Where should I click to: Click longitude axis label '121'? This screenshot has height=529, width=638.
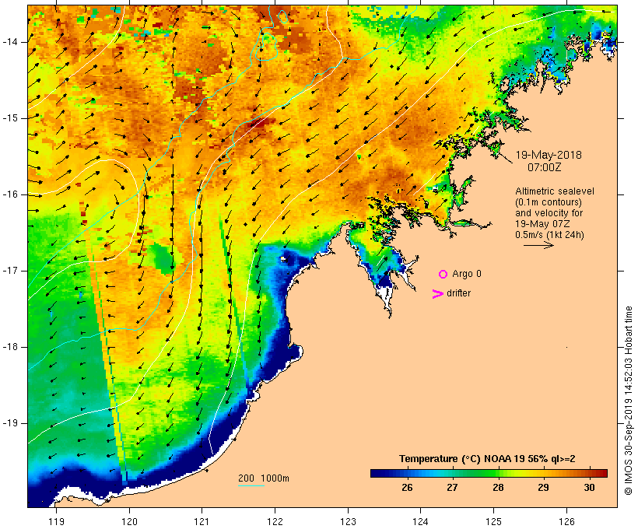(202, 521)
